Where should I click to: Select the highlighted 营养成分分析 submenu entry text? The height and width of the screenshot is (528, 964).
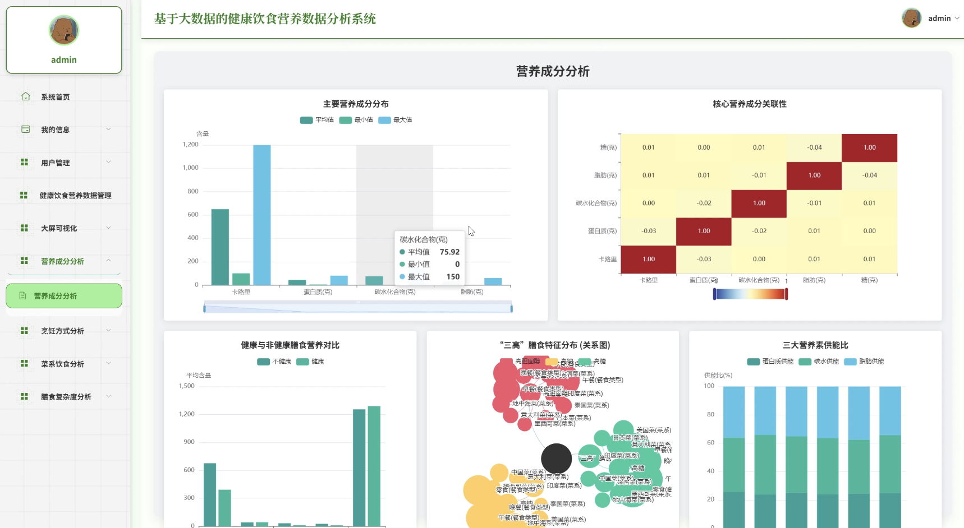pyautogui.click(x=56, y=296)
